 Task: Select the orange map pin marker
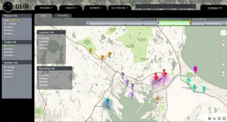coord(157,100)
